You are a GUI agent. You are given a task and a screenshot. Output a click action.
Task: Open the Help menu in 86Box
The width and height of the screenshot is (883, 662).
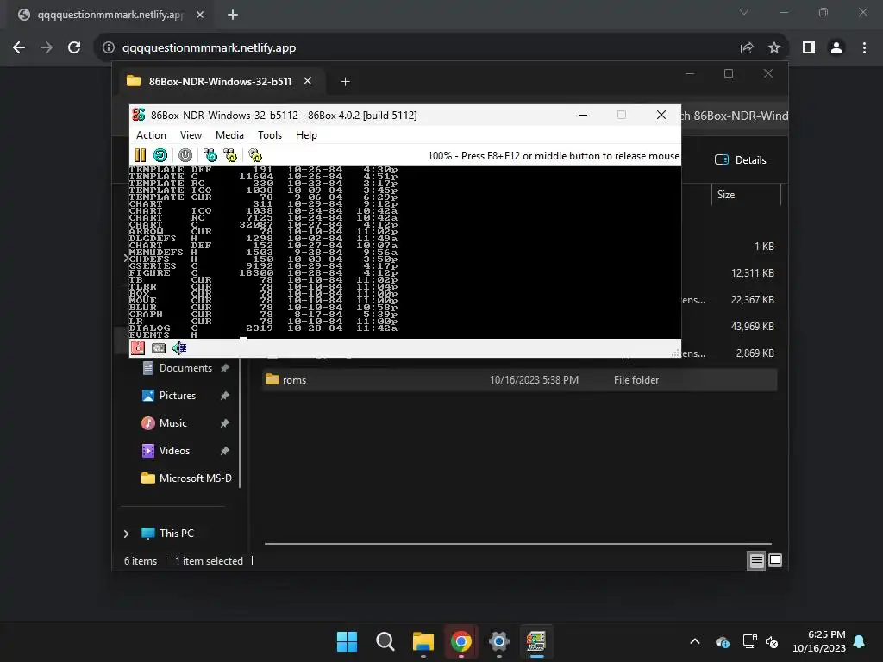pos(306,135)
